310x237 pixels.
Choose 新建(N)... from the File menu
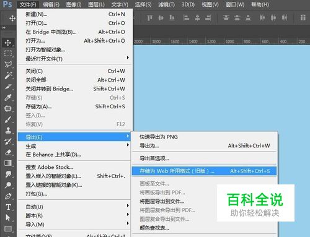tap(74, 14)
